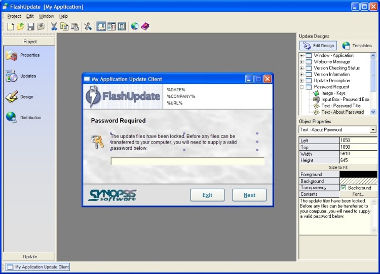Click the Width value field
380x274 pixels.
click(x=358, y=154)
